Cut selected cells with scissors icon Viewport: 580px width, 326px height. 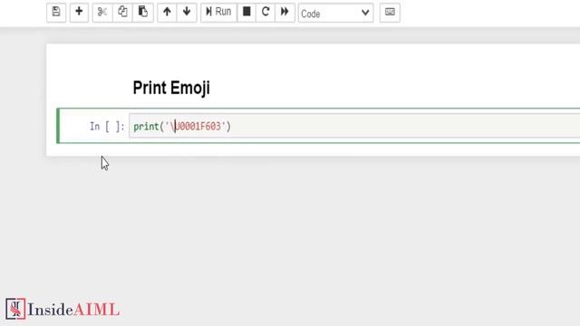(x=102, y=12)
